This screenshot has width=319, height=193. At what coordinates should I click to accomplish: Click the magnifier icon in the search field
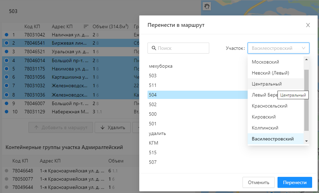click(153, 48)
